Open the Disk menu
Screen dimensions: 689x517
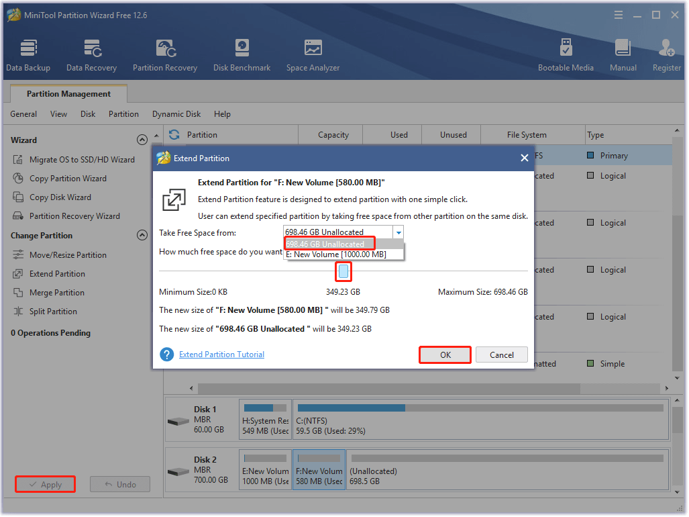(88, 114)
